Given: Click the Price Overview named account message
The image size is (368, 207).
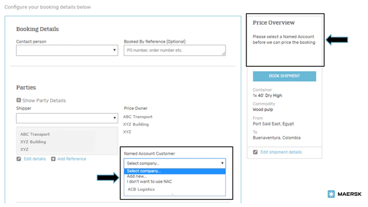Looking at the screenshot, I should pos(284,40).
